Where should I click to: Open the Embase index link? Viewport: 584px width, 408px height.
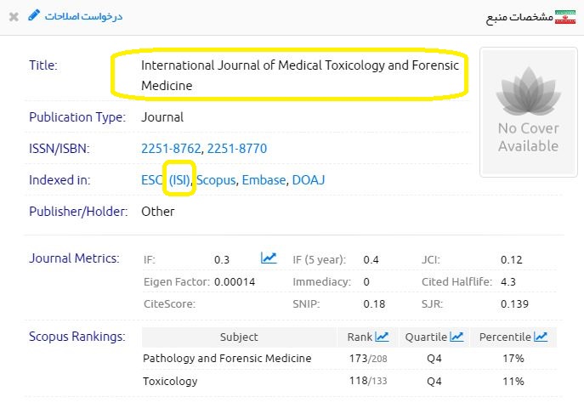264,180
